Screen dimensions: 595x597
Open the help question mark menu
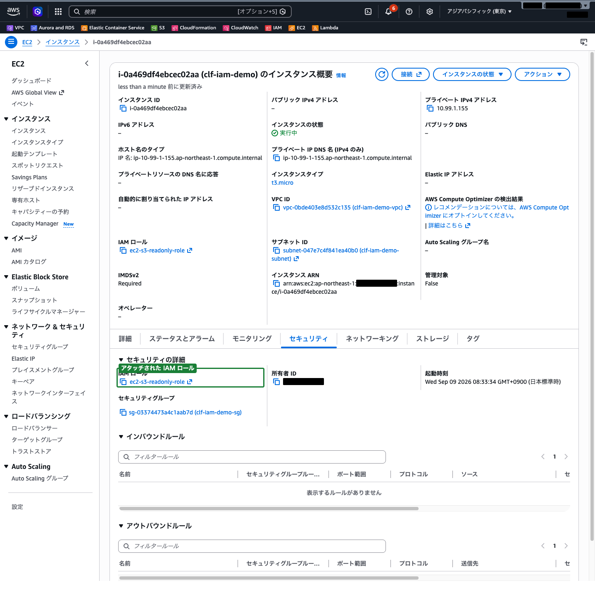[409, 12]
